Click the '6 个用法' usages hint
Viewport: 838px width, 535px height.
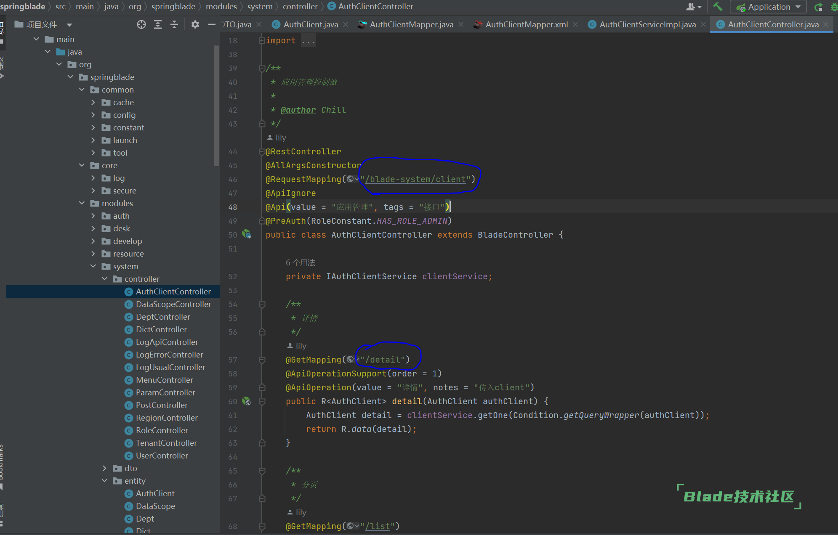coord(301,262)
